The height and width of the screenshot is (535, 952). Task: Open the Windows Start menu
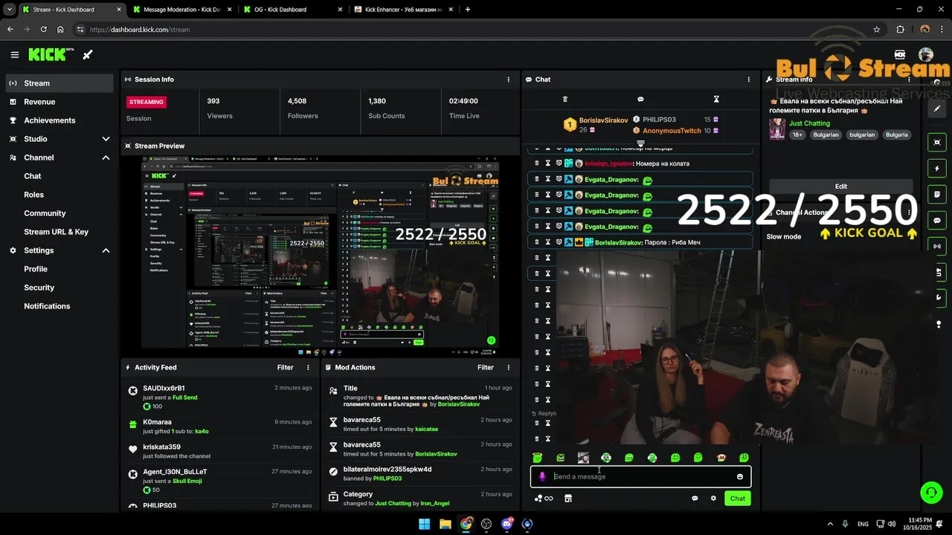(424, 524)
